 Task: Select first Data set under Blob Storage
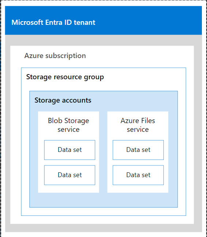click(x=69, y=150)
